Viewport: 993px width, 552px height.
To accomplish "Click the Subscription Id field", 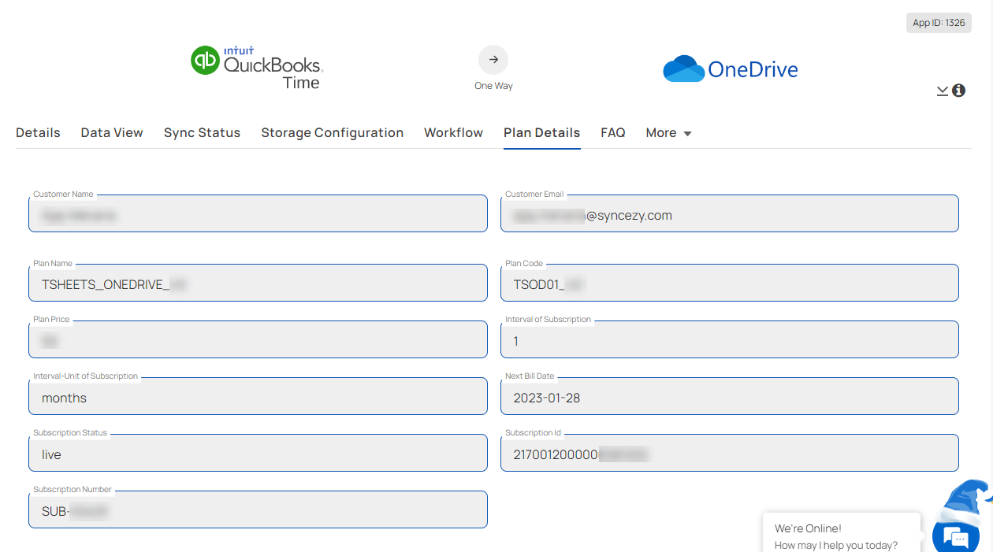I will click(729, 454).
